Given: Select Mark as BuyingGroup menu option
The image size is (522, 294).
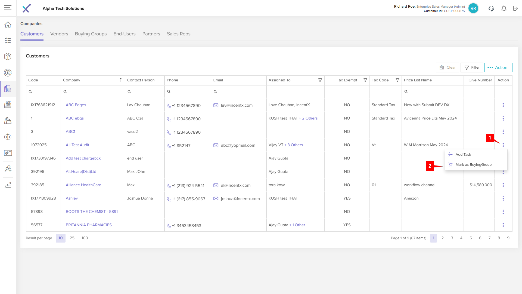Looking at the screenshot, I should coord(473,165).
